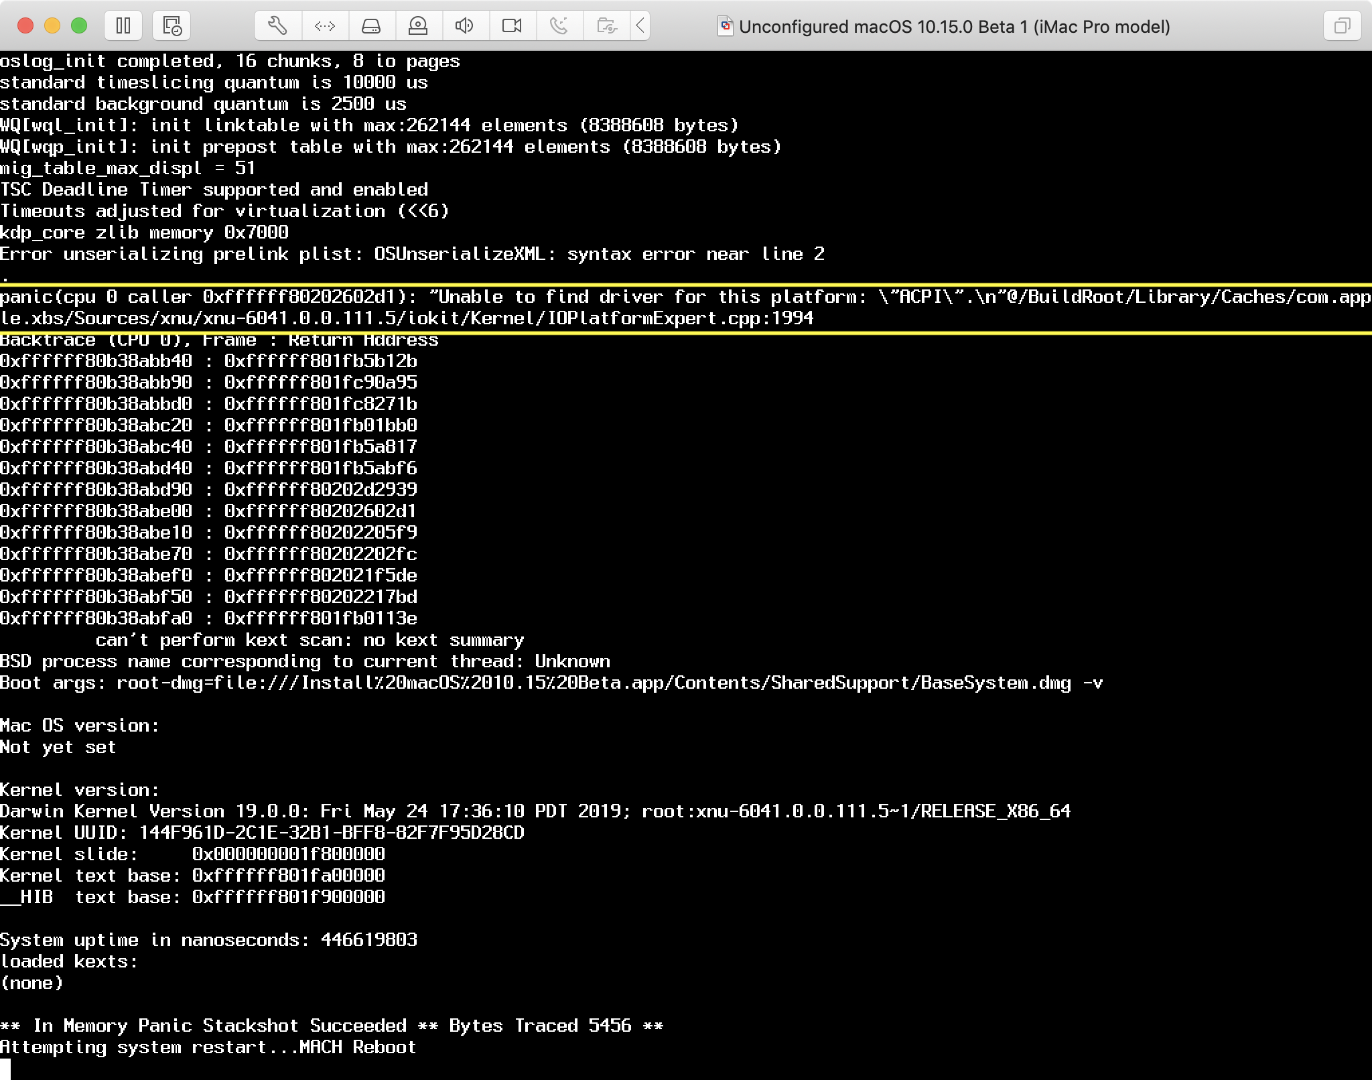Click the sound card speaker icon
Image resolution: width=1372 pixels, height=1080 pixels.
(x=465, y=26)
